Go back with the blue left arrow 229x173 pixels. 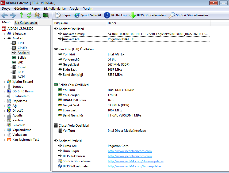(x=5, y=15)
